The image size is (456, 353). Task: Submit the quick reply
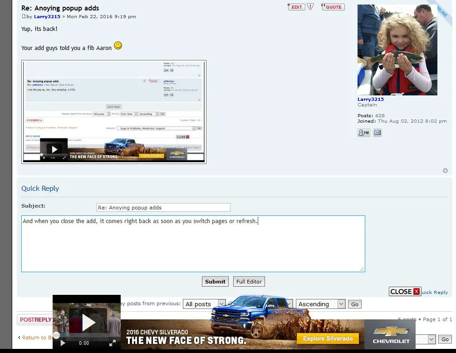(x=215, y=281)
